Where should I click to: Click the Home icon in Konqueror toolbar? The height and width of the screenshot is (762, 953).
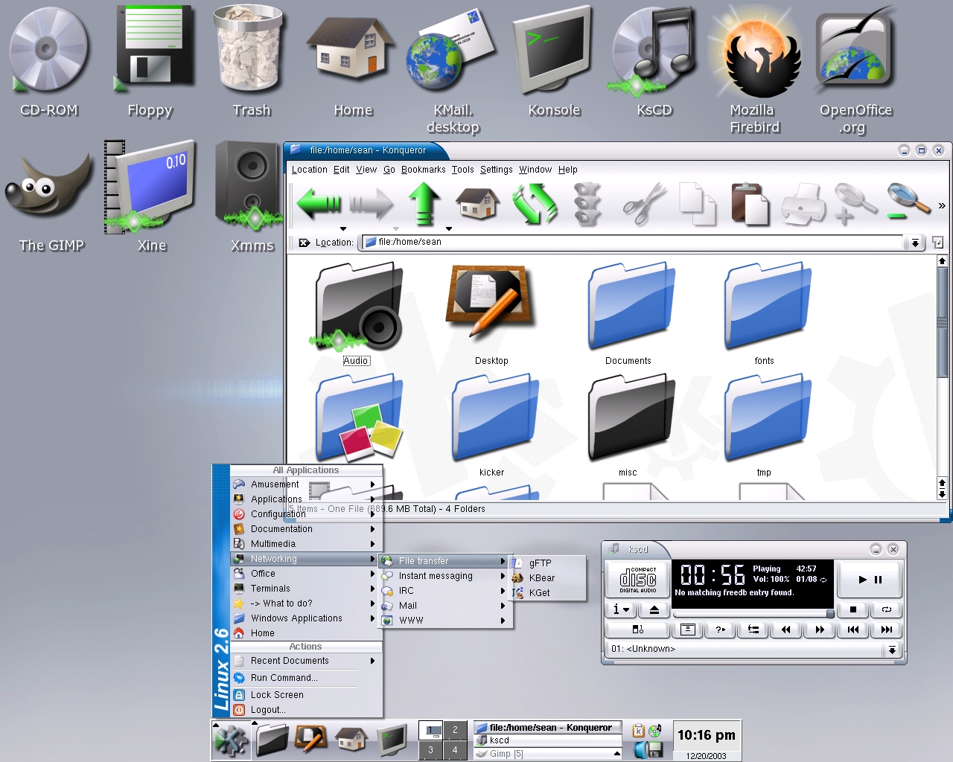(x=477, y=203)
